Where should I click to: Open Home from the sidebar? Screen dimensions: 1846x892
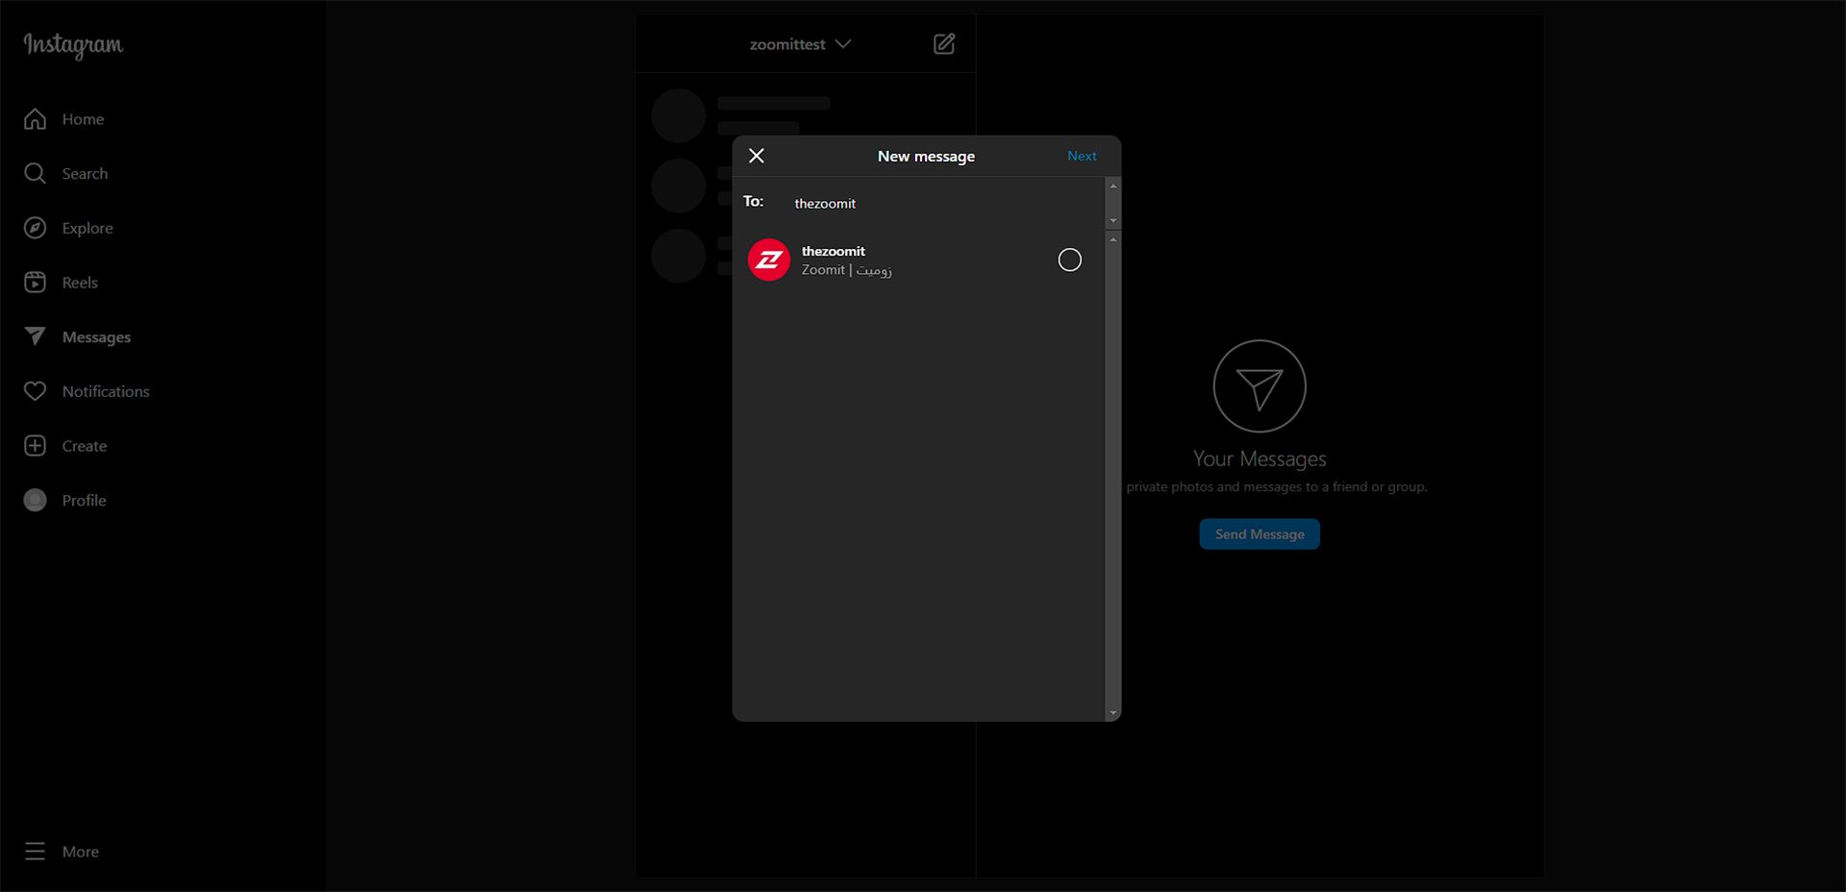(x=83, y=119)
